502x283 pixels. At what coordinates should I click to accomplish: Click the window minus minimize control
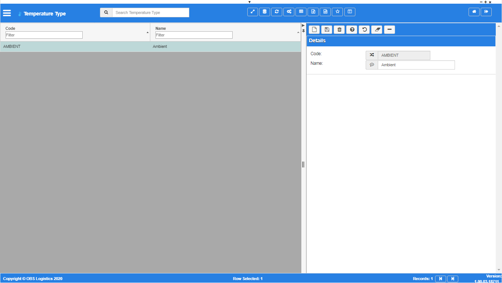(x=481, y=2)
